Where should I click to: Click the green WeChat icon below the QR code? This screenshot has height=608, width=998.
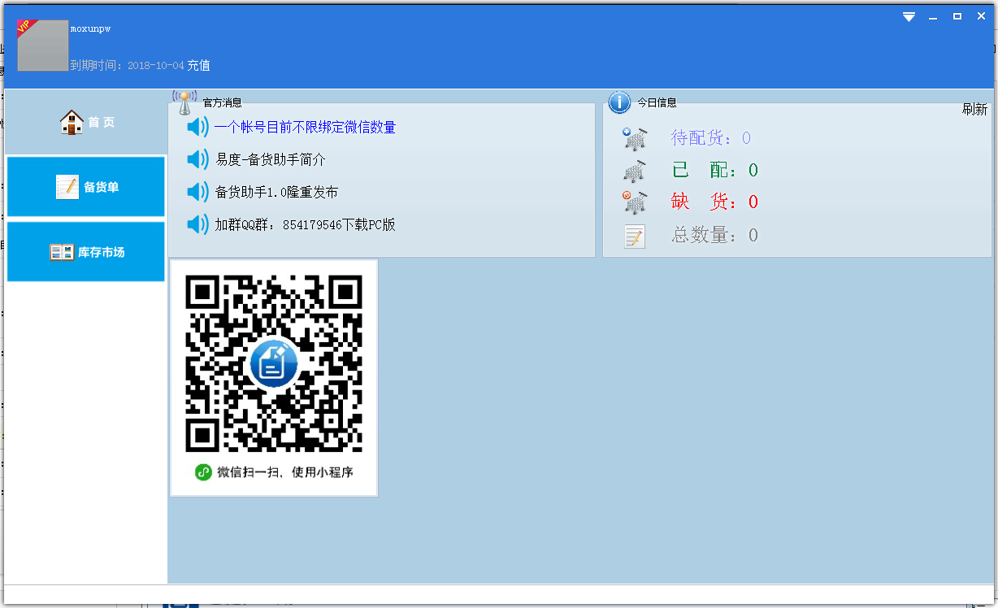[203, 471]
